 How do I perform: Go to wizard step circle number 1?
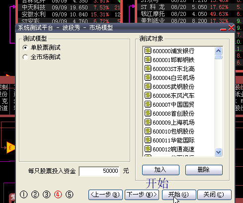[23, 195]
